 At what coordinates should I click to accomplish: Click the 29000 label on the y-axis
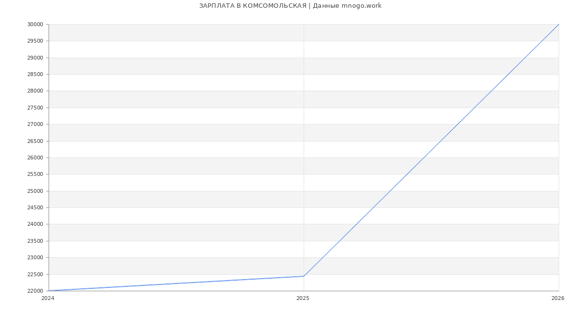[x=35, y=58]
